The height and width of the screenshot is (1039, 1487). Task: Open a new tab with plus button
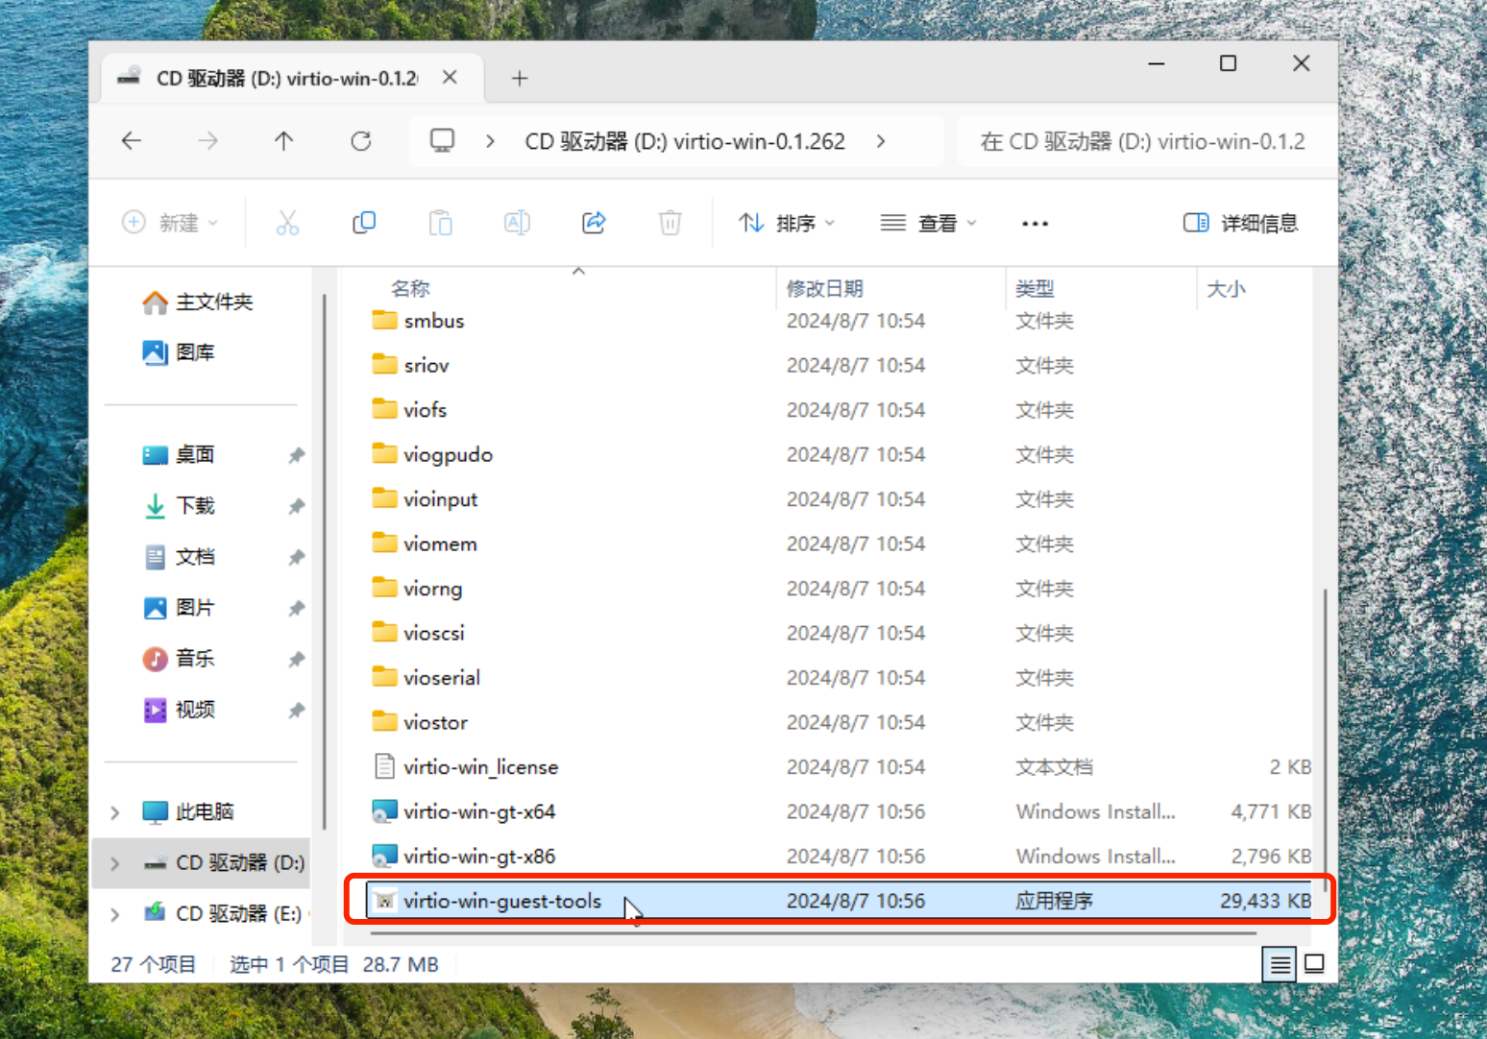tap(520, 78)
